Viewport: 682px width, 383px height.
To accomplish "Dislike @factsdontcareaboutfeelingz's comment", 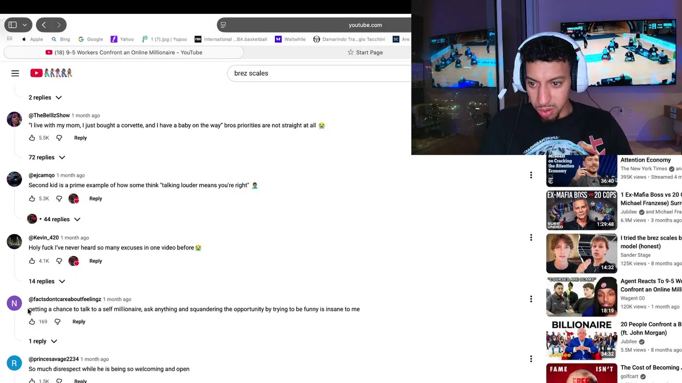I will [x=58, y=321].
